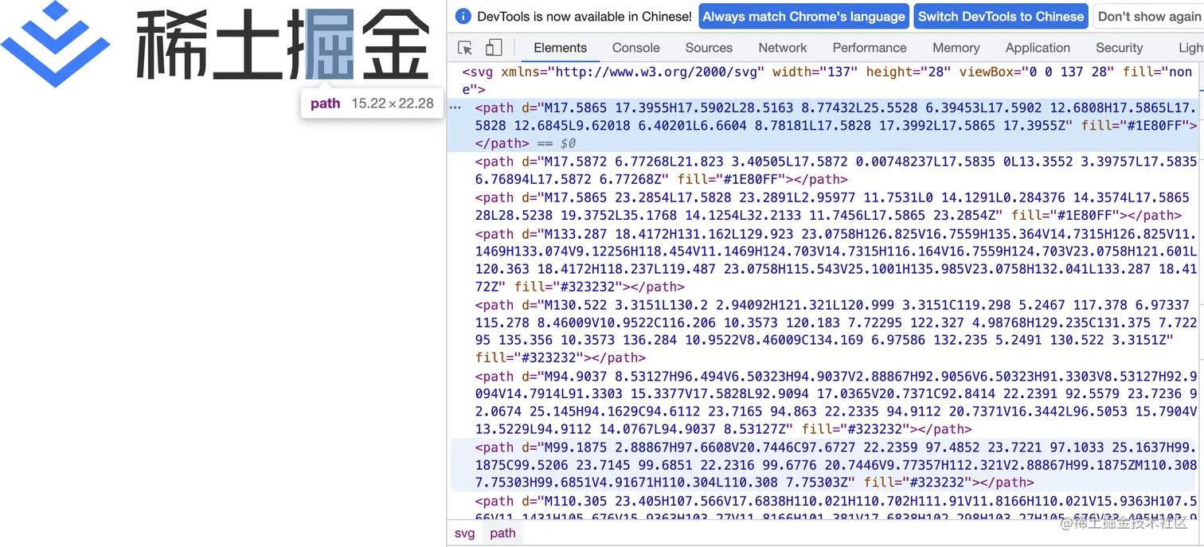Screen dimensions: 1204x547
Task: Click the ellipsis beside the selected path
Action: coord(455,107)
